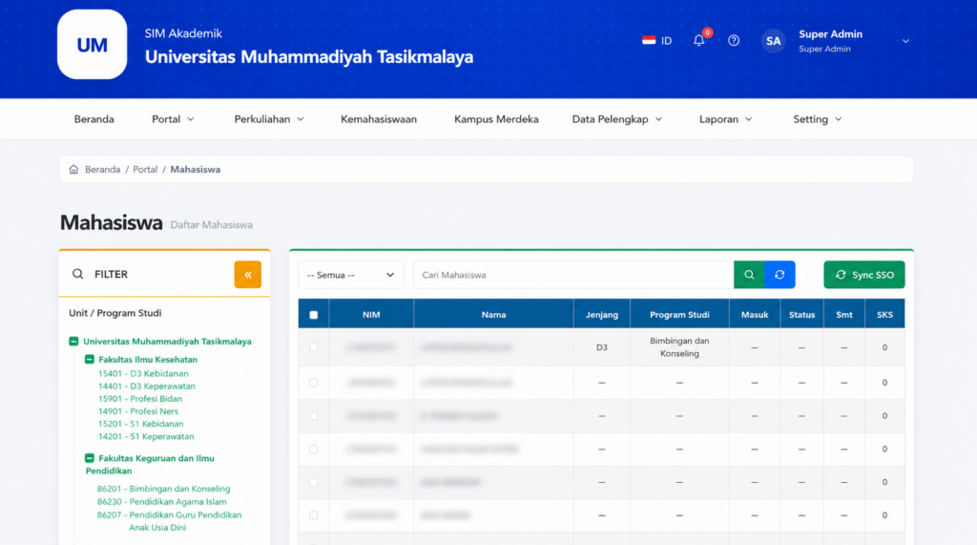The width and height of the screenshot is (977, 545).
Task: Click the SA user avatar
Action: tap(773, 41)
